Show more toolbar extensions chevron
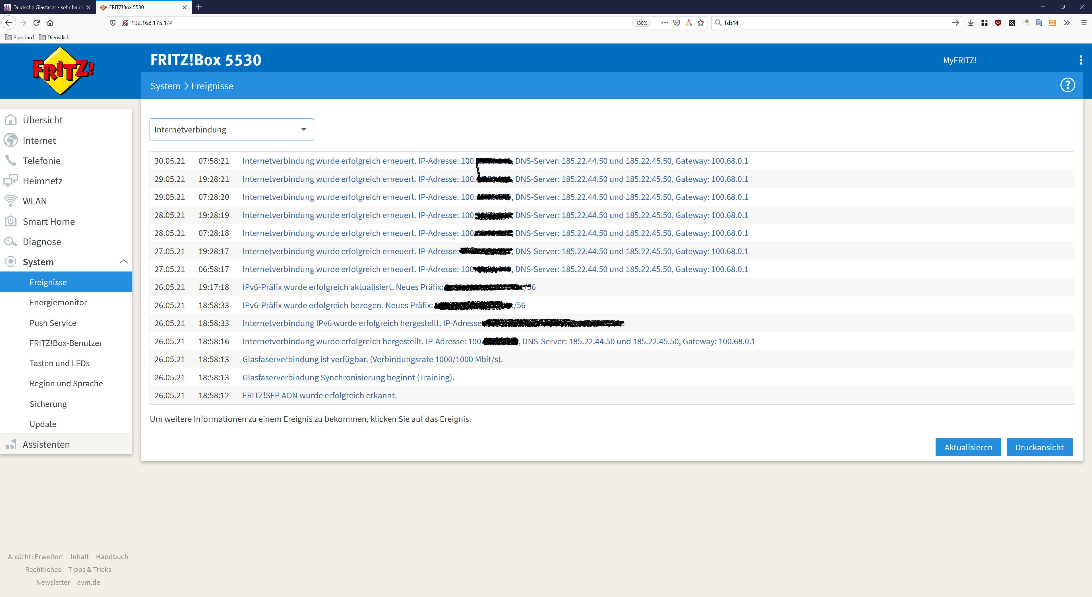 [x=1067, y=23]
